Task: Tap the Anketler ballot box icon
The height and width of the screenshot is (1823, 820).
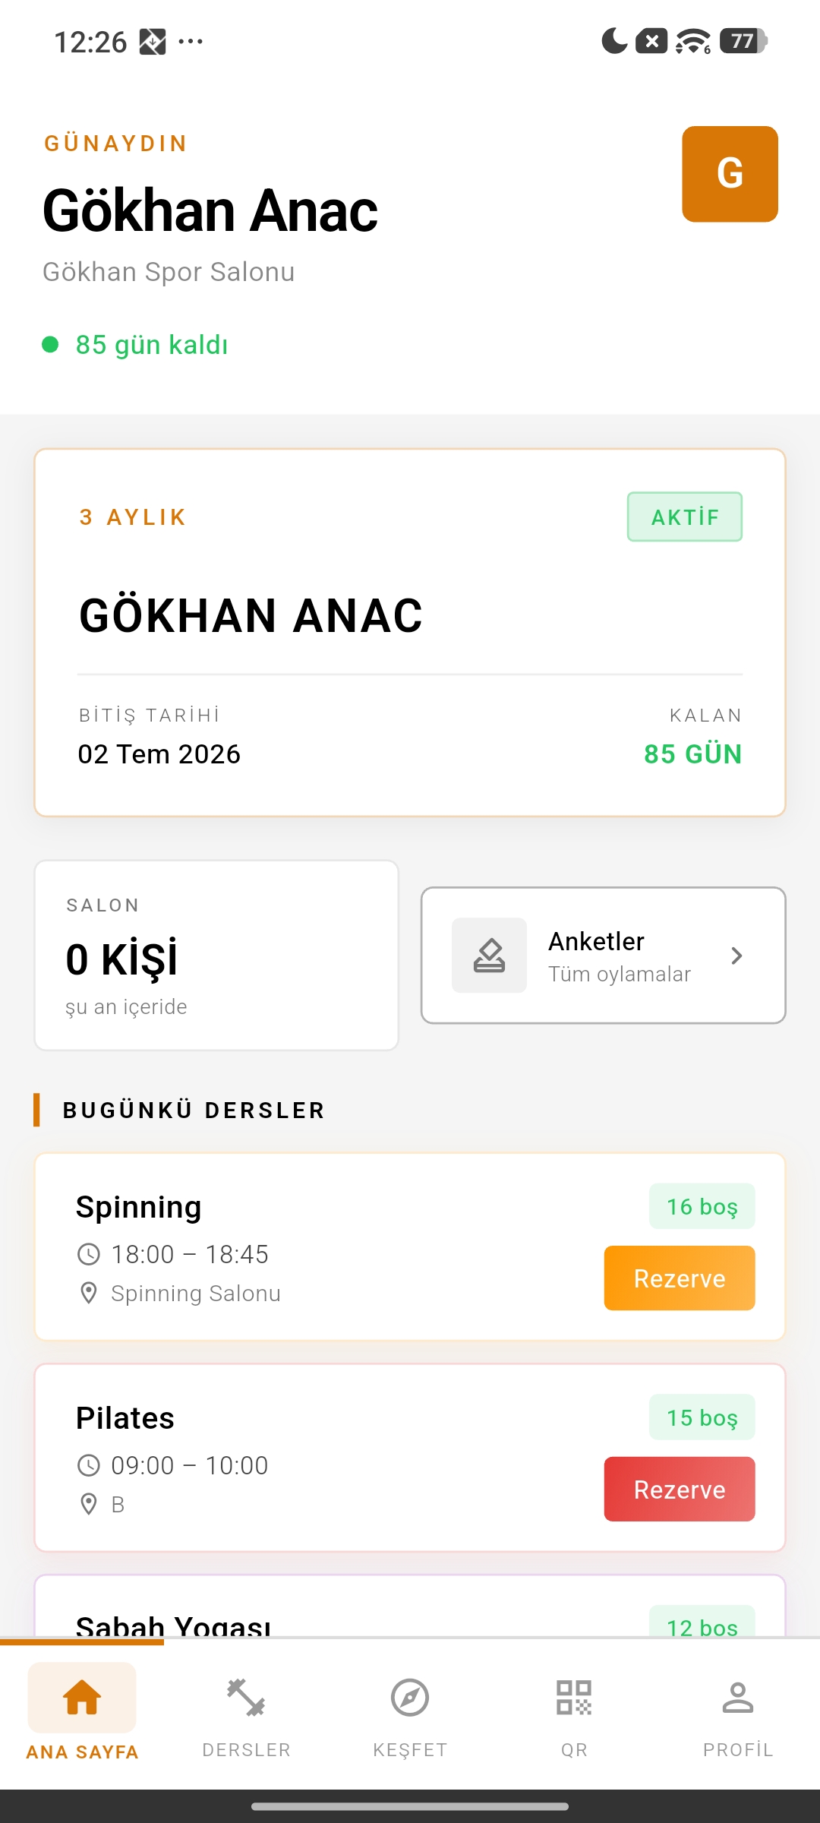Action: point(489,956)
